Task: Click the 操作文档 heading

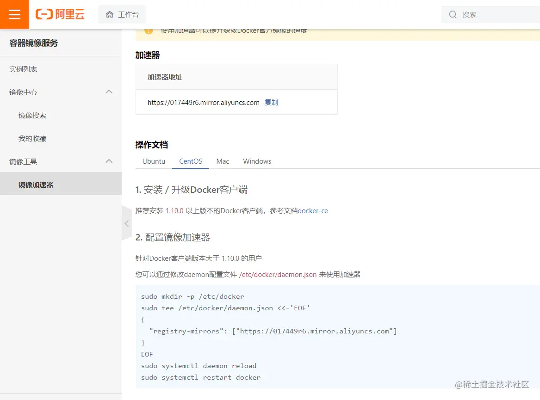Action: pyautogui.click(x=151, y=145)
